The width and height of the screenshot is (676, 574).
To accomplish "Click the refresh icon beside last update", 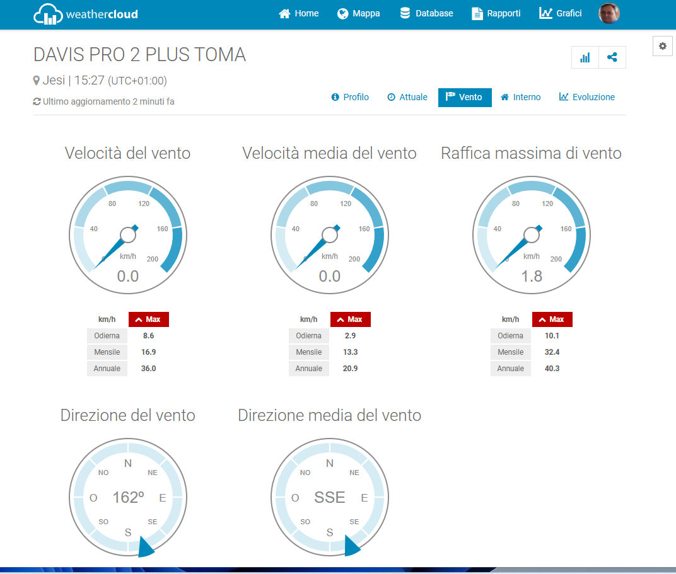I will click(37, 101).
